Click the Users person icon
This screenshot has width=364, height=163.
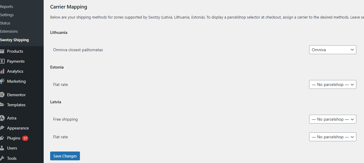[2, 148]
